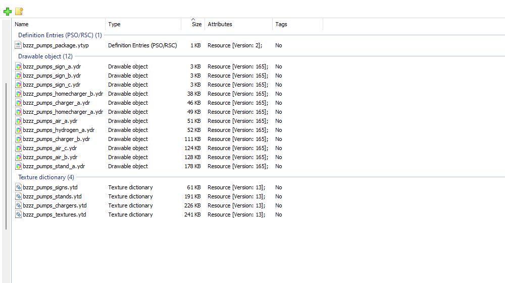
Task: Click the bzzz_pumps_chargers.ytd texture icon
Action: tap(18, 205)
